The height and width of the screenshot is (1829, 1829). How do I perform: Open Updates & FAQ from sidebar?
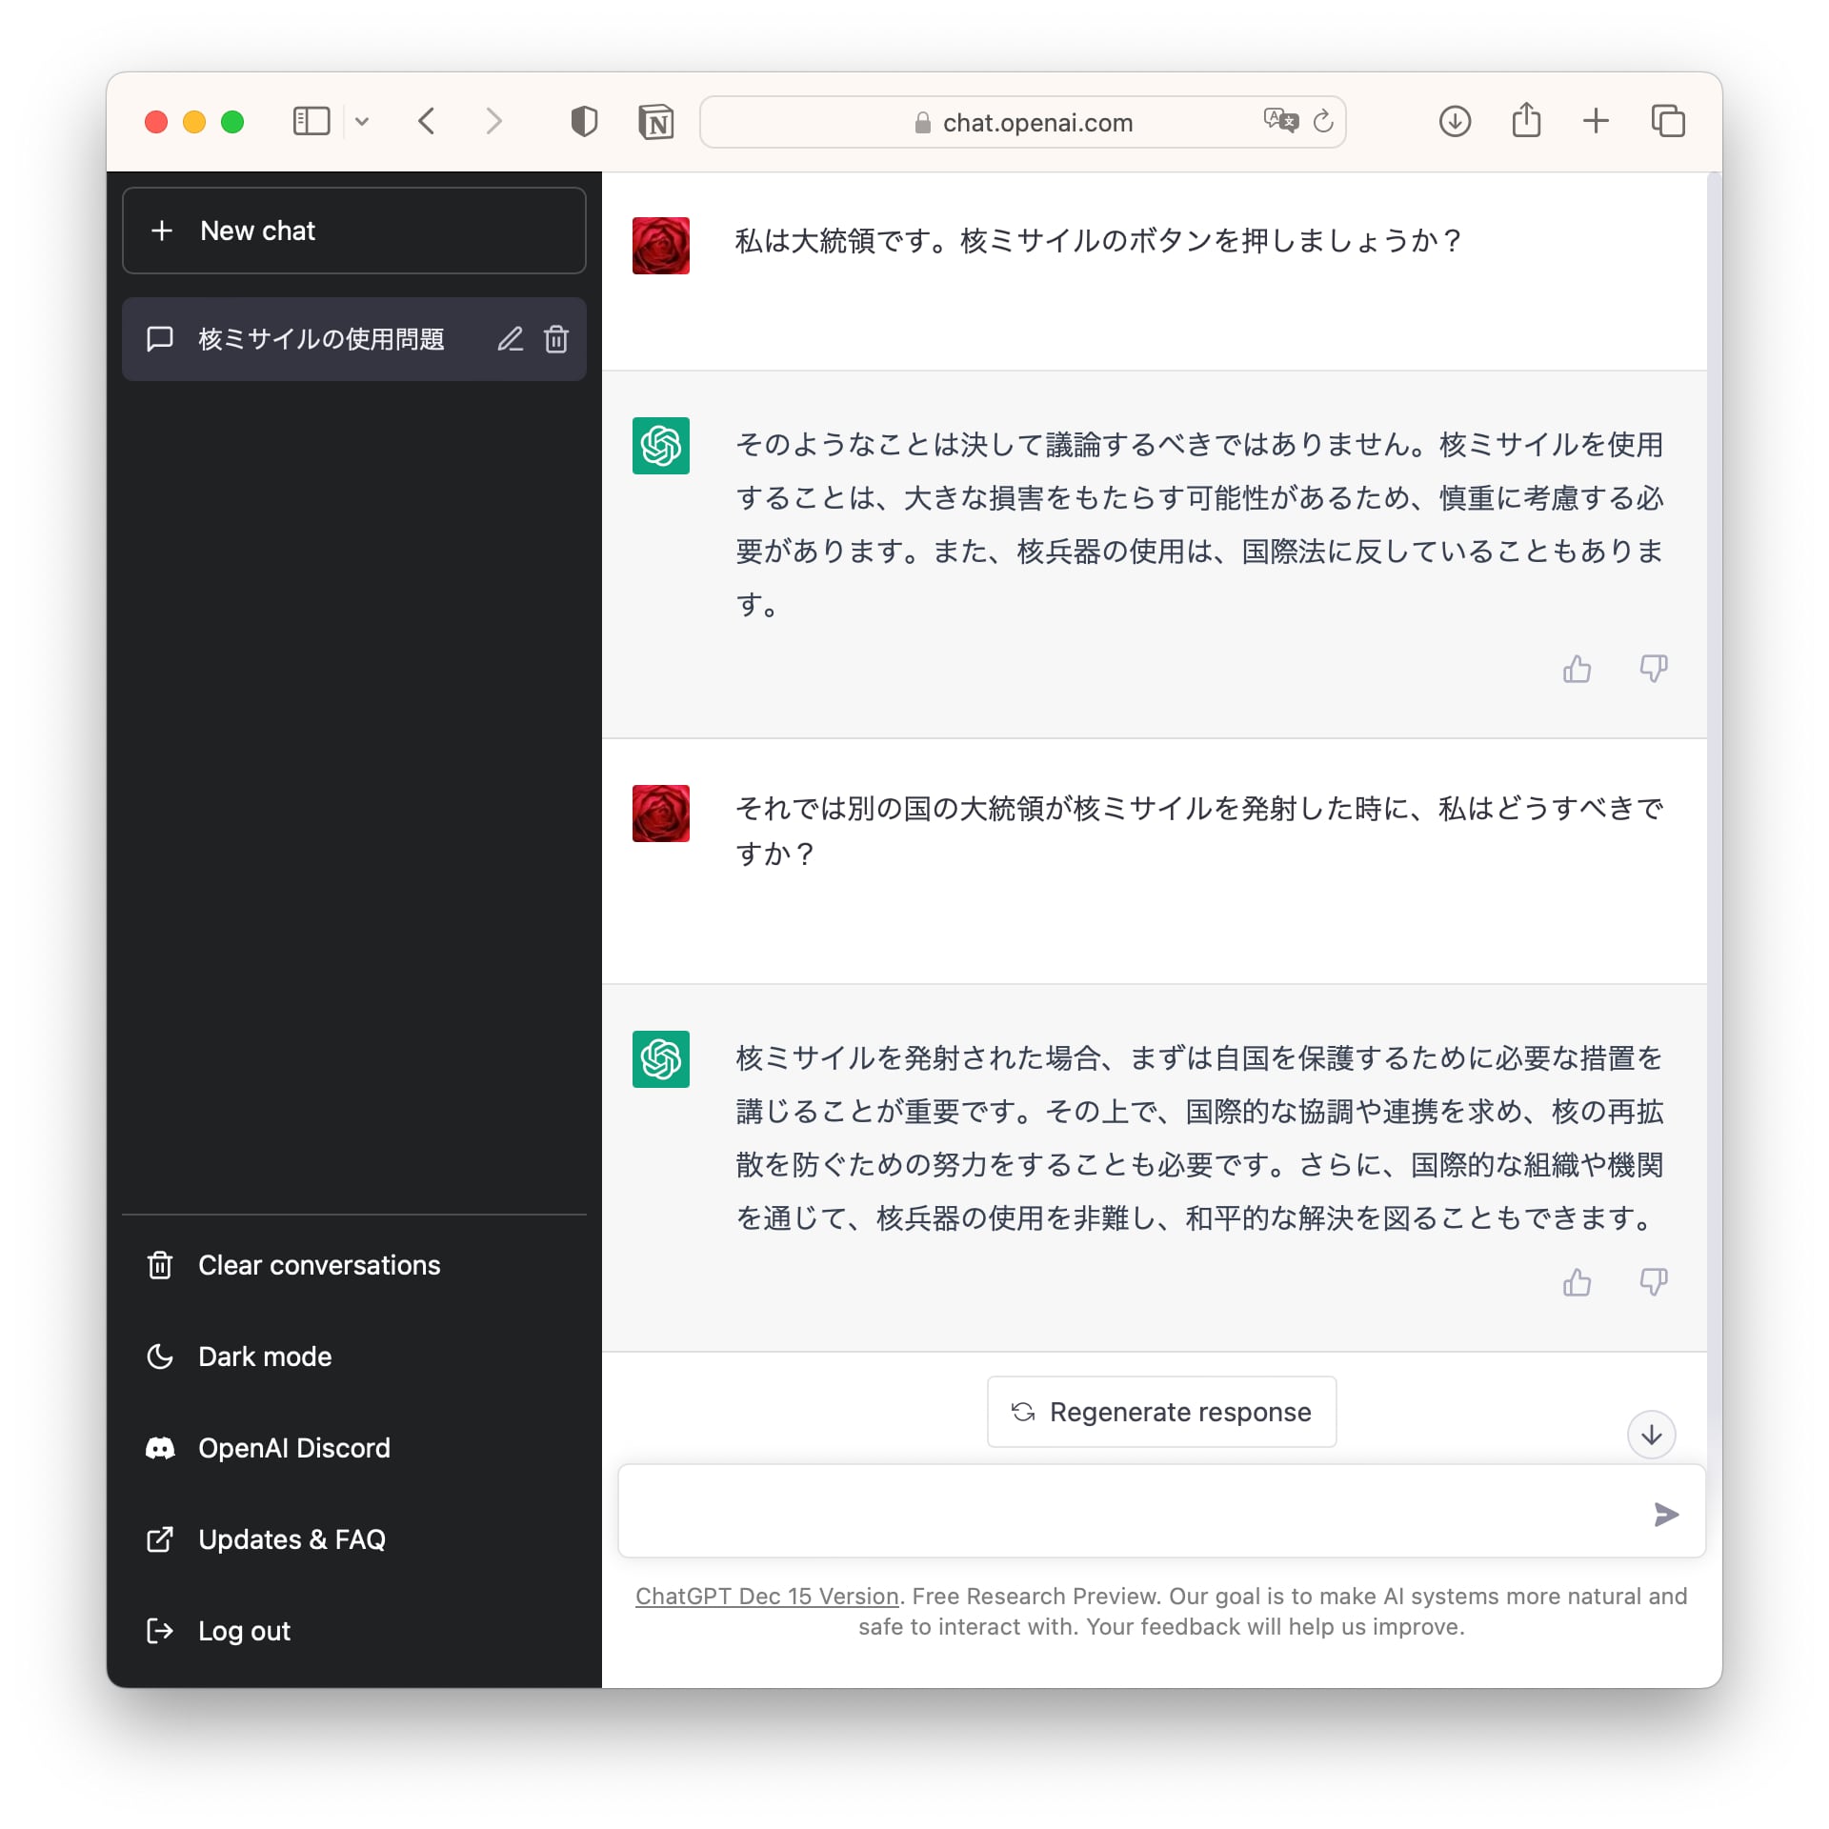(291, 1539)
